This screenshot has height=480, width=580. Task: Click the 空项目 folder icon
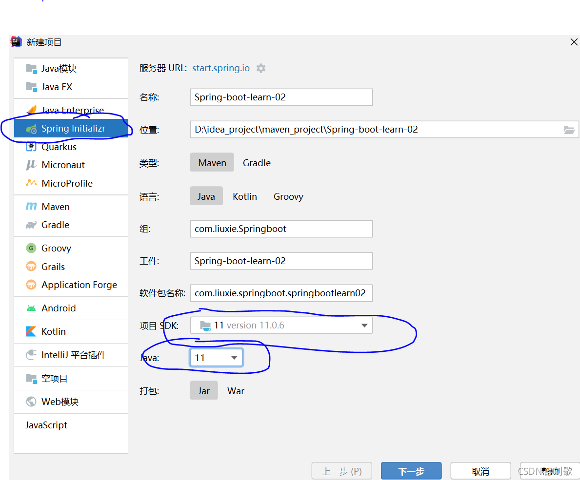pos(31,378)
